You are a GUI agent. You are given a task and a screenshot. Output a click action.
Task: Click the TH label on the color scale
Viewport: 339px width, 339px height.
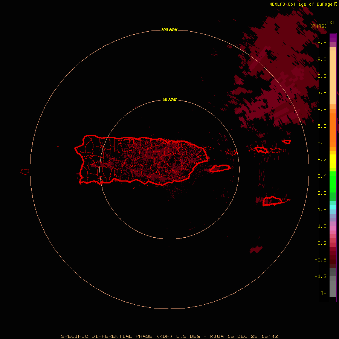click(324, 293)
